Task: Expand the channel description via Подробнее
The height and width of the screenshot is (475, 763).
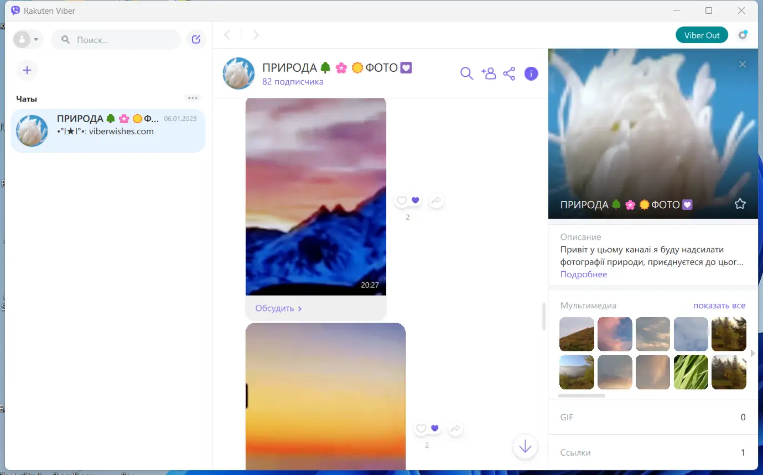Action: click(583, 274)
